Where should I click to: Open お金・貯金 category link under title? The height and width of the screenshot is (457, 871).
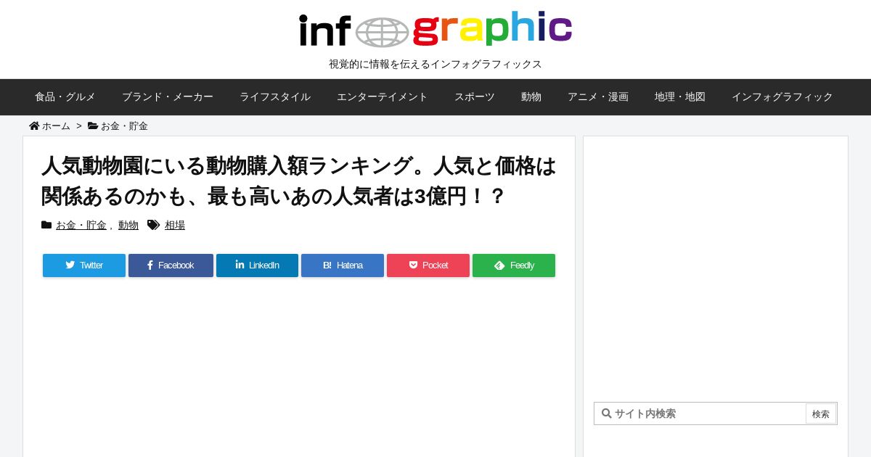coord(81,225)
